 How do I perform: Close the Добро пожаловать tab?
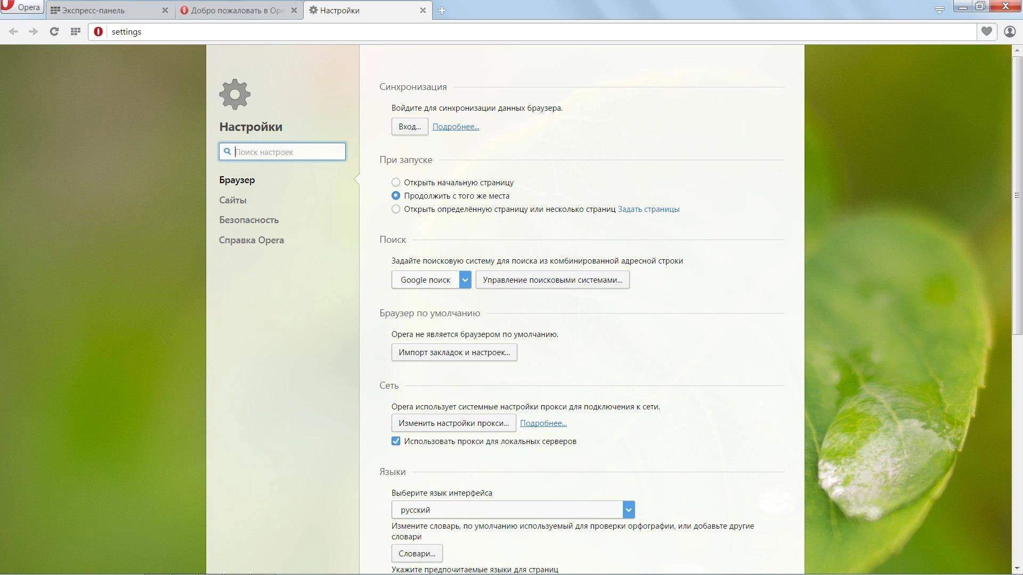point(294,10)
